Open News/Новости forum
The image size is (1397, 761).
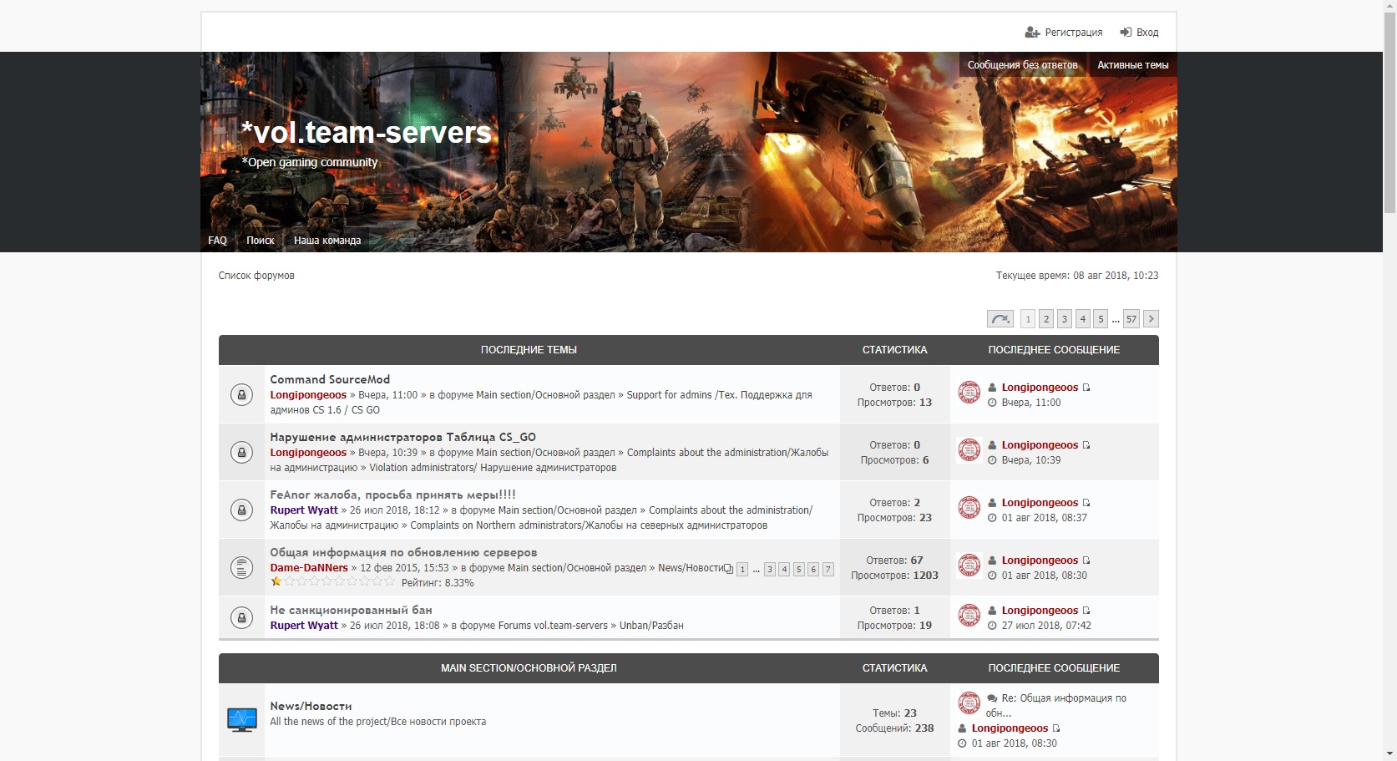point(311,706)
